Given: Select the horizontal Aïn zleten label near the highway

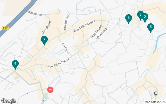Looking at the screenshot, I should click(35, 13).
